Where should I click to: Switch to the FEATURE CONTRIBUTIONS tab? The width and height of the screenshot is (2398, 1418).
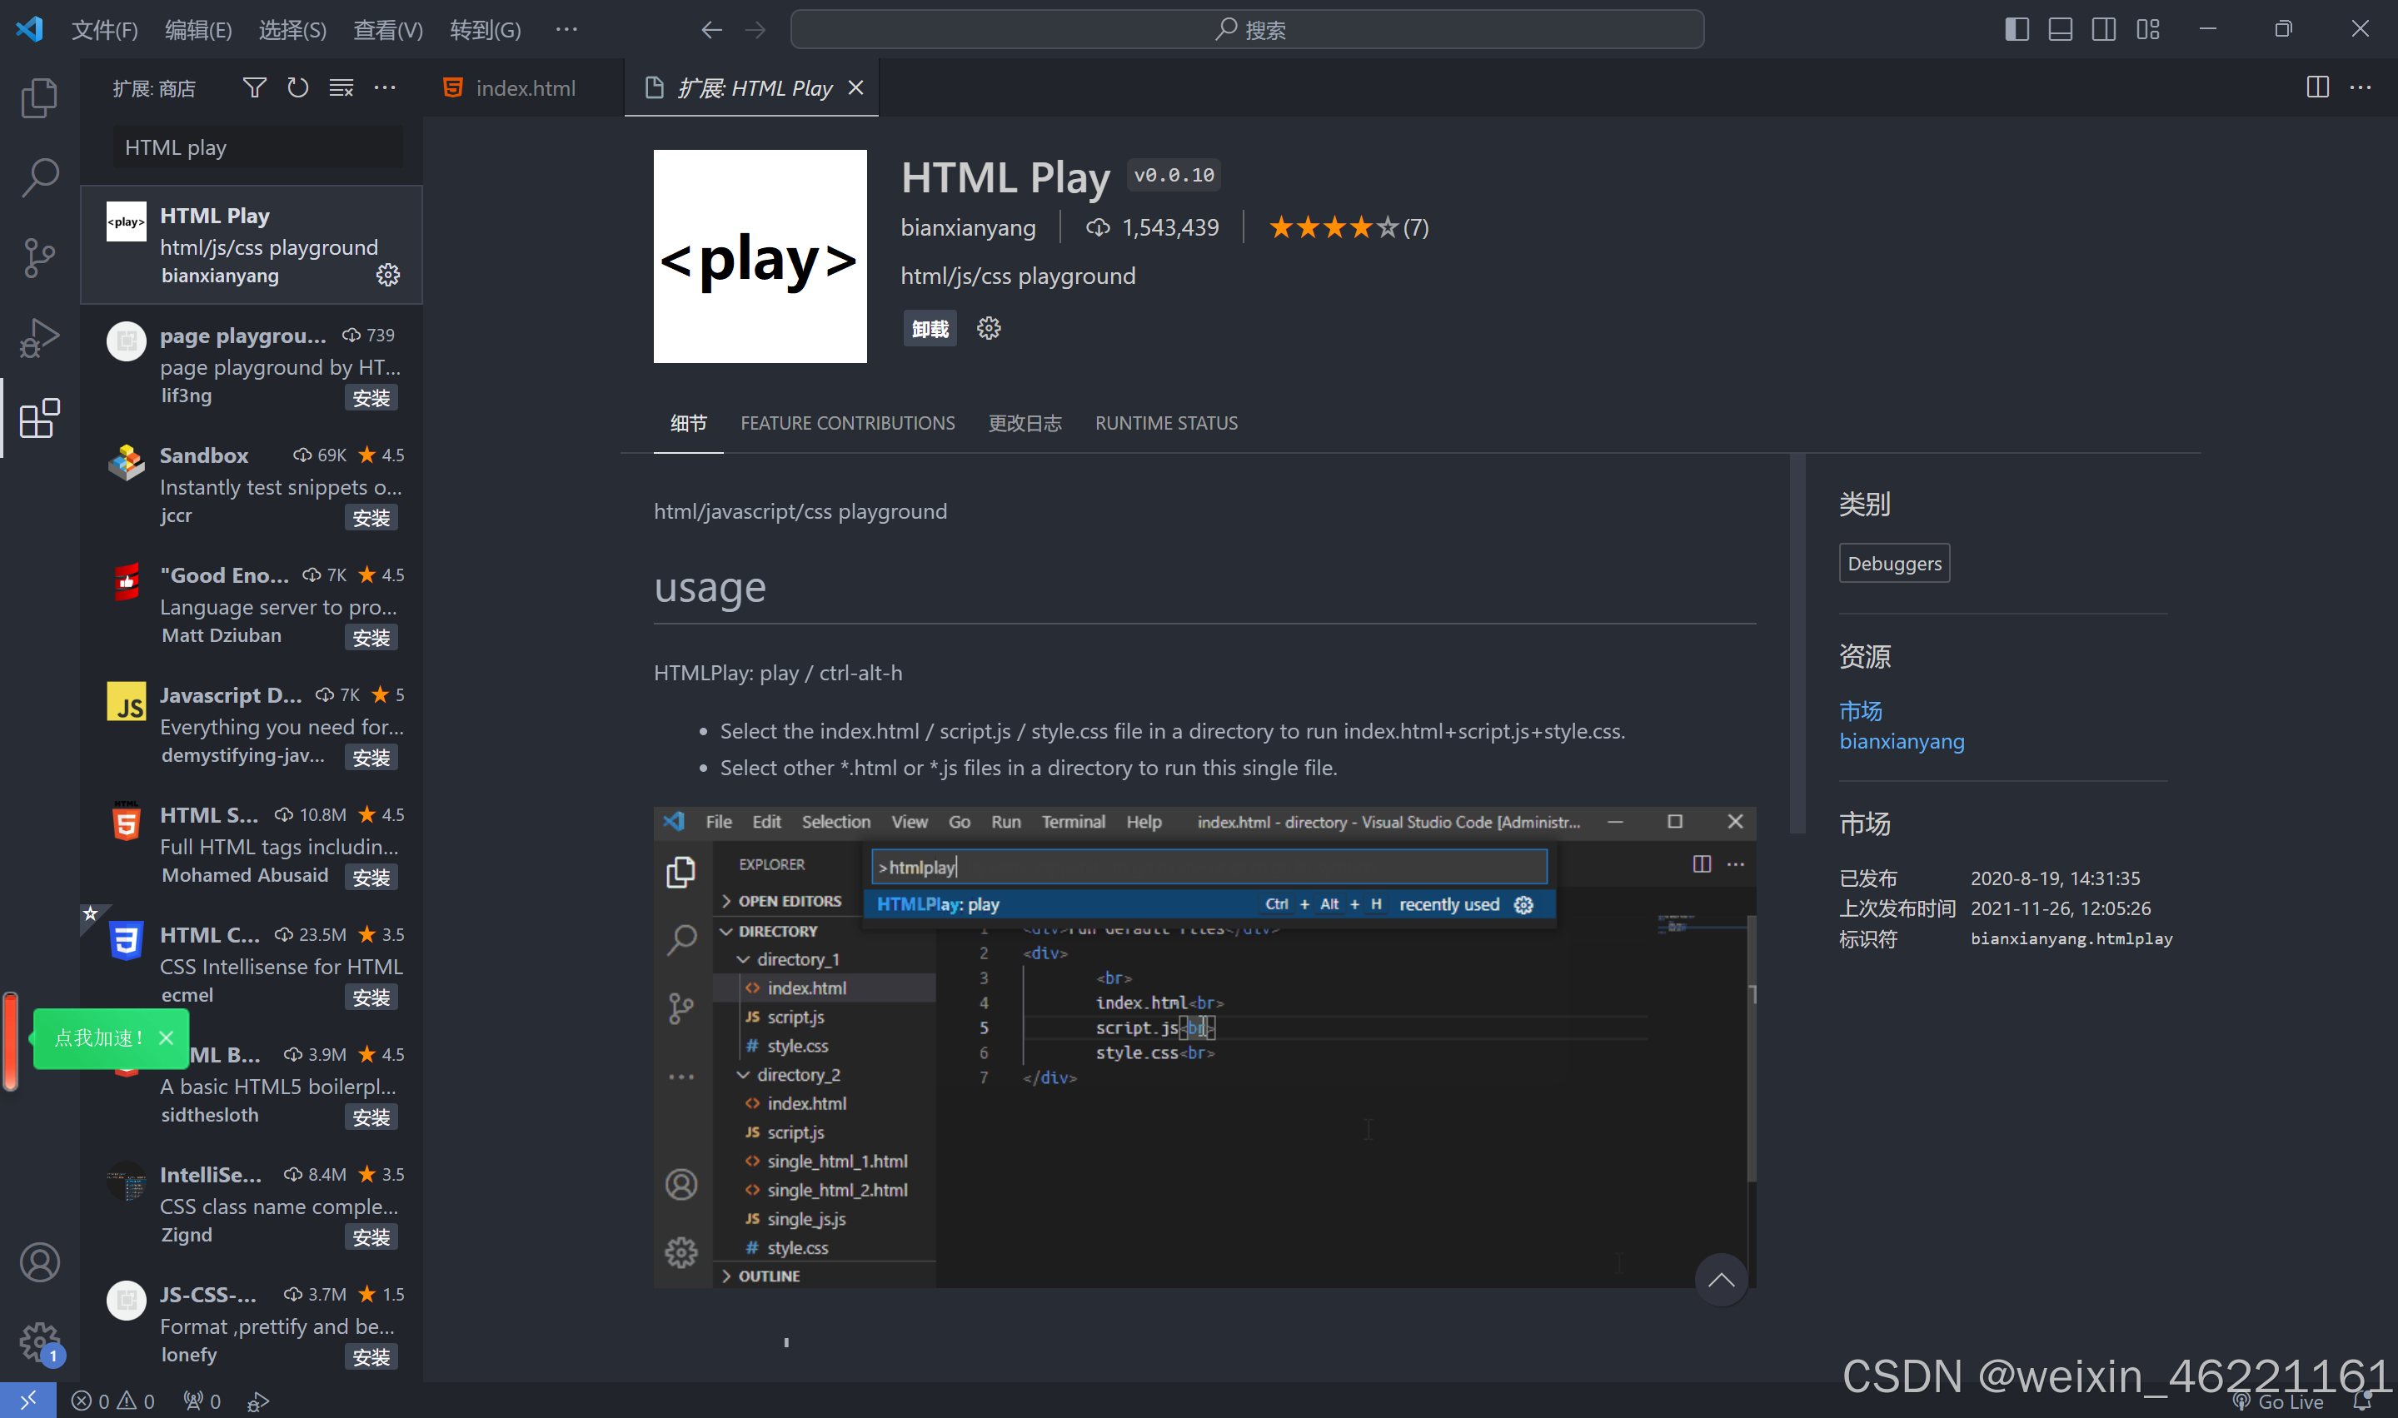(x=847, y=422)
